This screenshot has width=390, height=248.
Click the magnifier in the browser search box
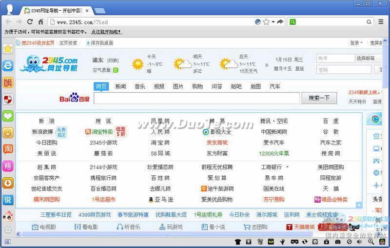pos(369,22)
